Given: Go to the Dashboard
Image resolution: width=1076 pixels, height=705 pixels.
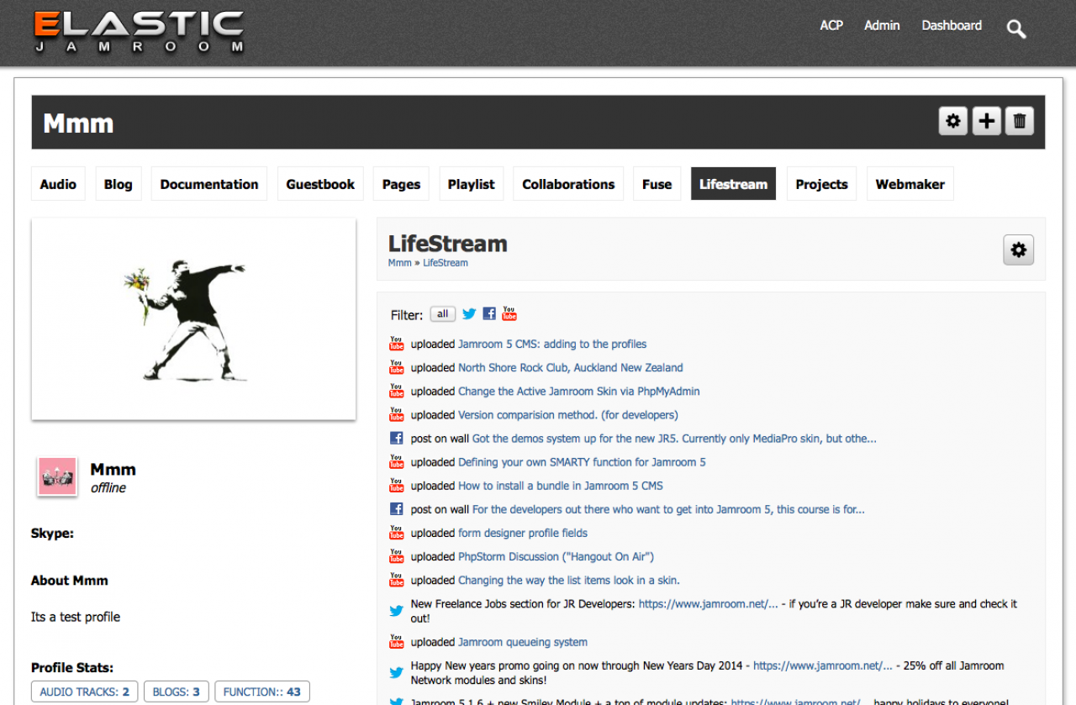Looking at the screenshot, I should (952, 25).
